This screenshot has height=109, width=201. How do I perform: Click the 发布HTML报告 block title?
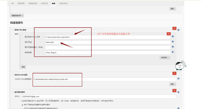point(20,30)
